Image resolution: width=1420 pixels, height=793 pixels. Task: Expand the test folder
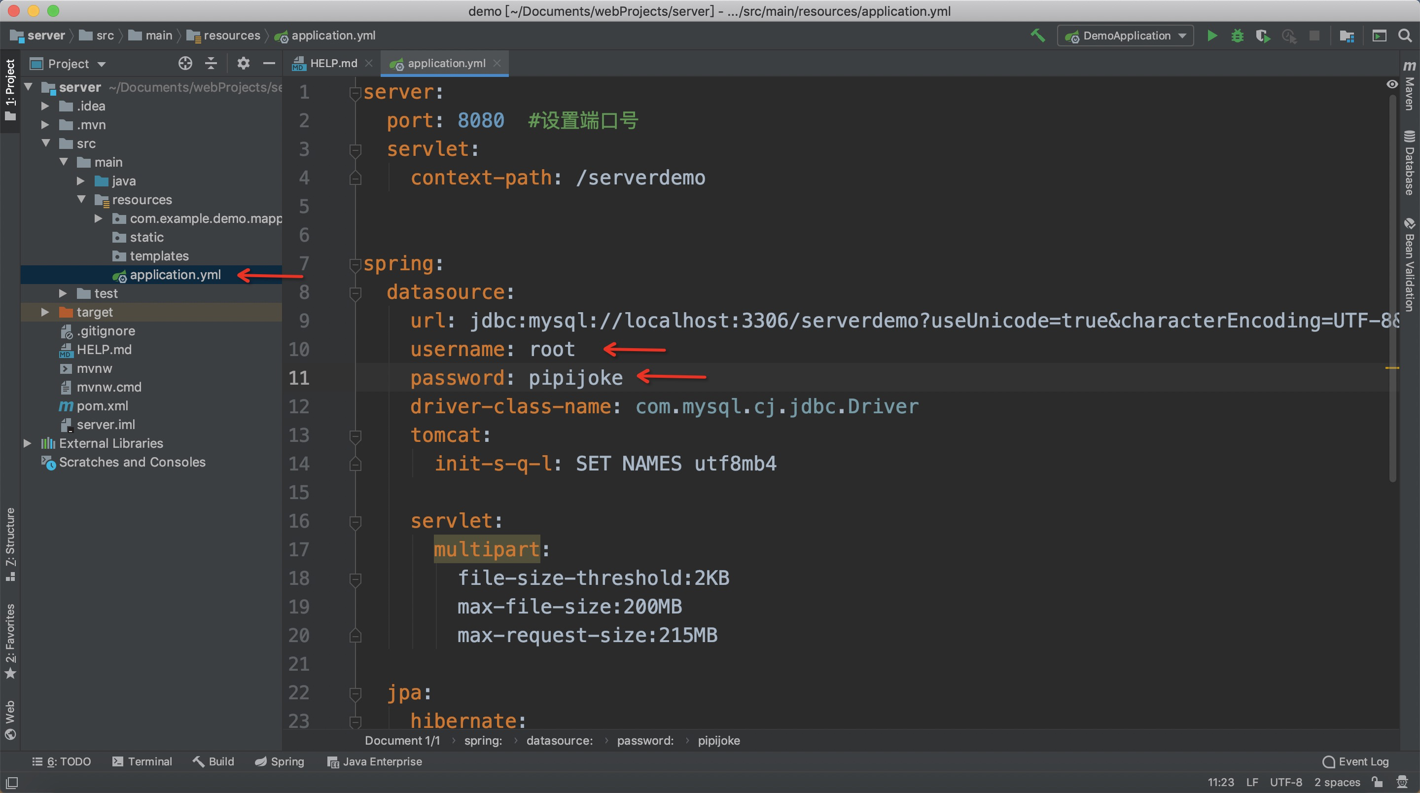click(64, 293)
